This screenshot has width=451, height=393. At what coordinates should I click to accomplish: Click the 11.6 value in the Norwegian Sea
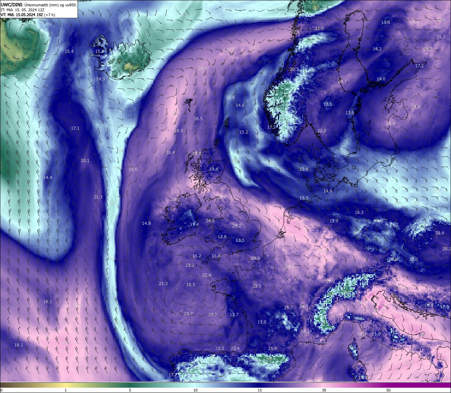(x=230, y=97)
